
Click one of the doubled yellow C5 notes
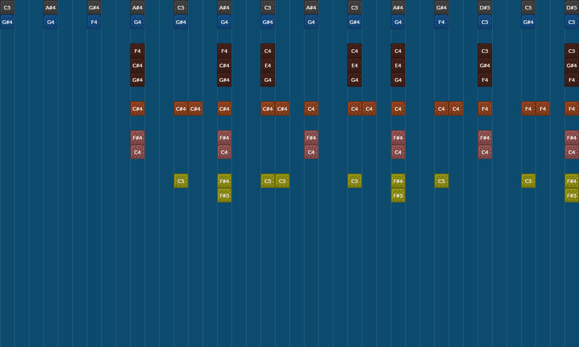267,180
